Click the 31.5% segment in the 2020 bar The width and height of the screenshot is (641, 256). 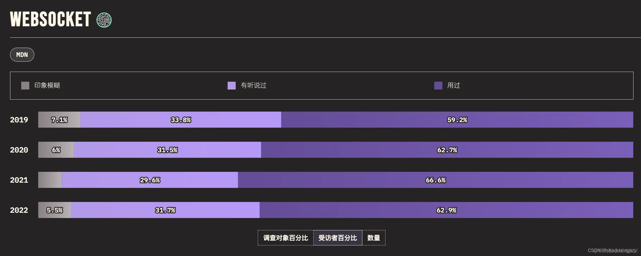[x=167, y=150]
